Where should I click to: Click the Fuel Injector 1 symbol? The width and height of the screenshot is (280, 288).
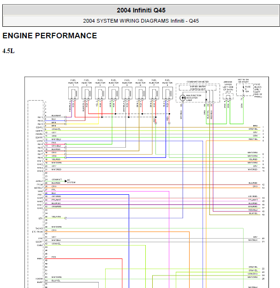pos(73,93)
